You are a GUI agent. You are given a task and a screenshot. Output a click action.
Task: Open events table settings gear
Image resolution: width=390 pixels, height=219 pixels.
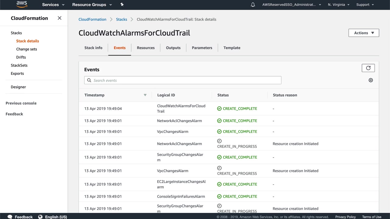370,80
